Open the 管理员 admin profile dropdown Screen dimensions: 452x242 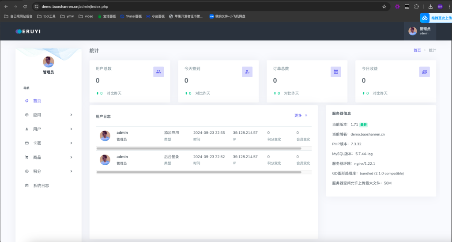click(x=419, y=31)
